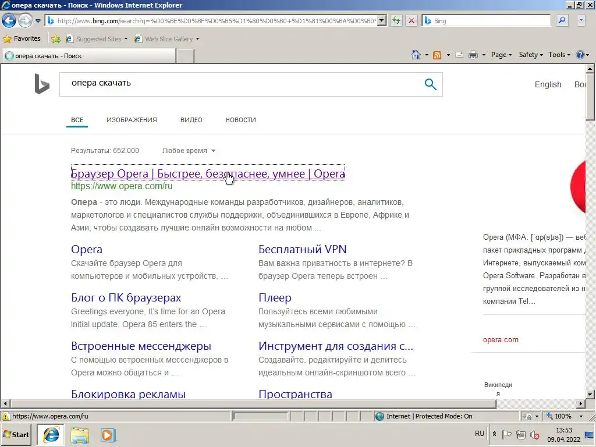Click Internet Explorer taskbar icon
The height and width of the screenshot is (447, 596).
point(51,435)
